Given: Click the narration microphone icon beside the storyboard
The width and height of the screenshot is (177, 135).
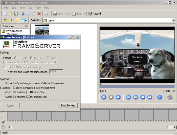Looking at the screenshot, I should point(3,122).
